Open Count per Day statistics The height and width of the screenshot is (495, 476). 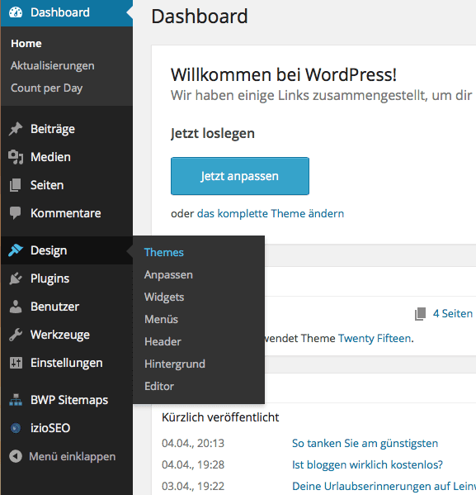click(x=47, y=88)
